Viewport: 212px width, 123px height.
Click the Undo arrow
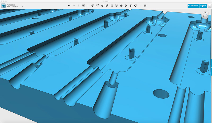(x=69, y=6)
